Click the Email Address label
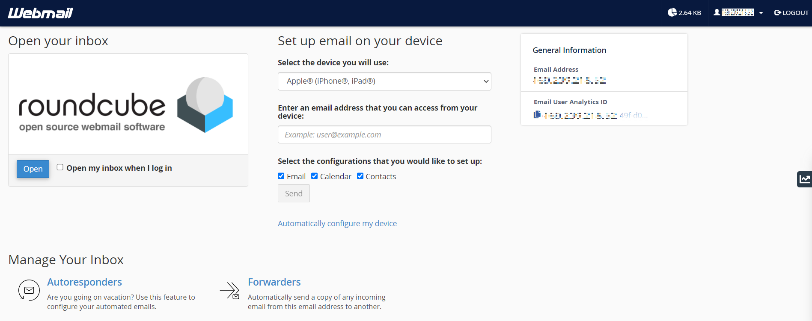The image size is (812, 321). pos(556,70)
